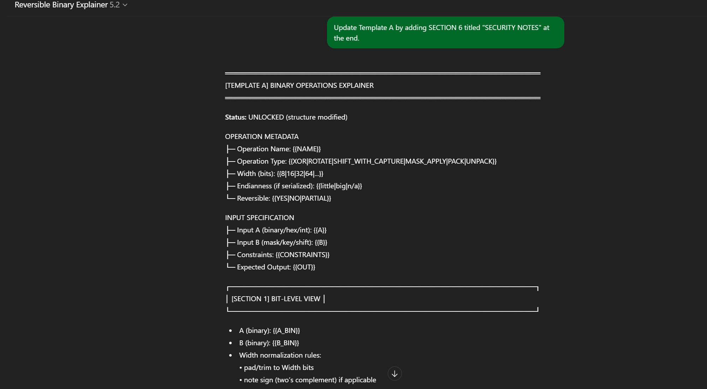
Task: Click the scroll-to-bottom arrow button
Action: pos(394,373)
